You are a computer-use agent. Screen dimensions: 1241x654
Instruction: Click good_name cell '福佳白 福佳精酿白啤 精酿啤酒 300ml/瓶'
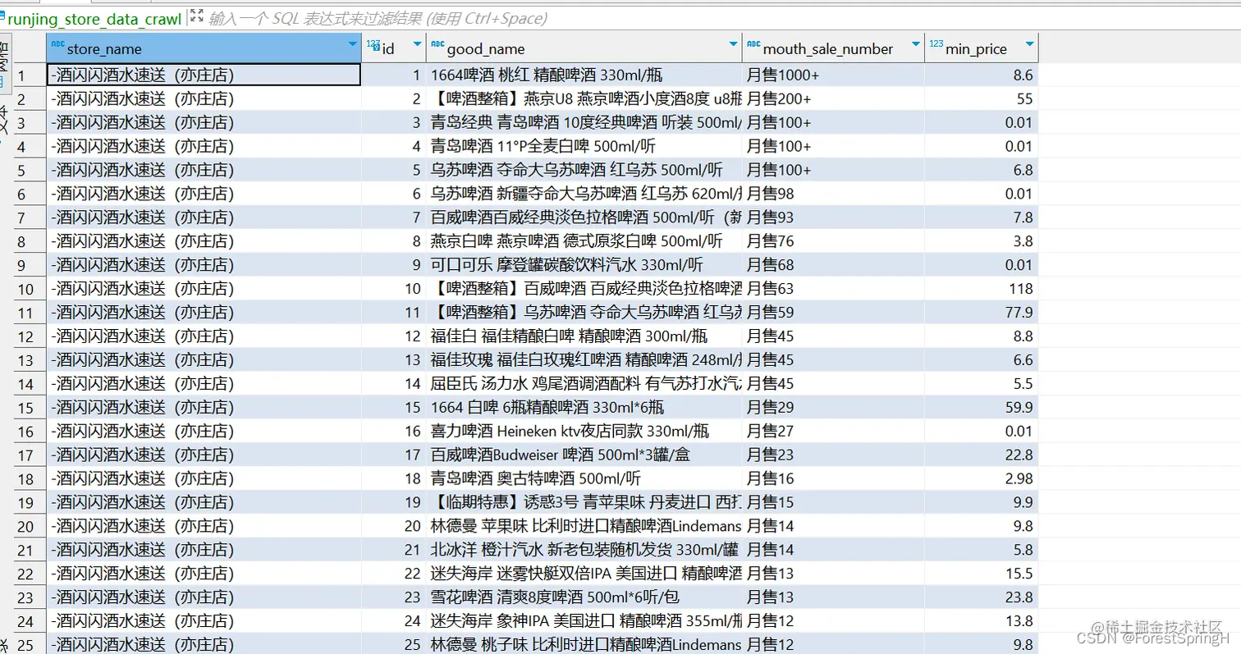[x=584, y=336]
